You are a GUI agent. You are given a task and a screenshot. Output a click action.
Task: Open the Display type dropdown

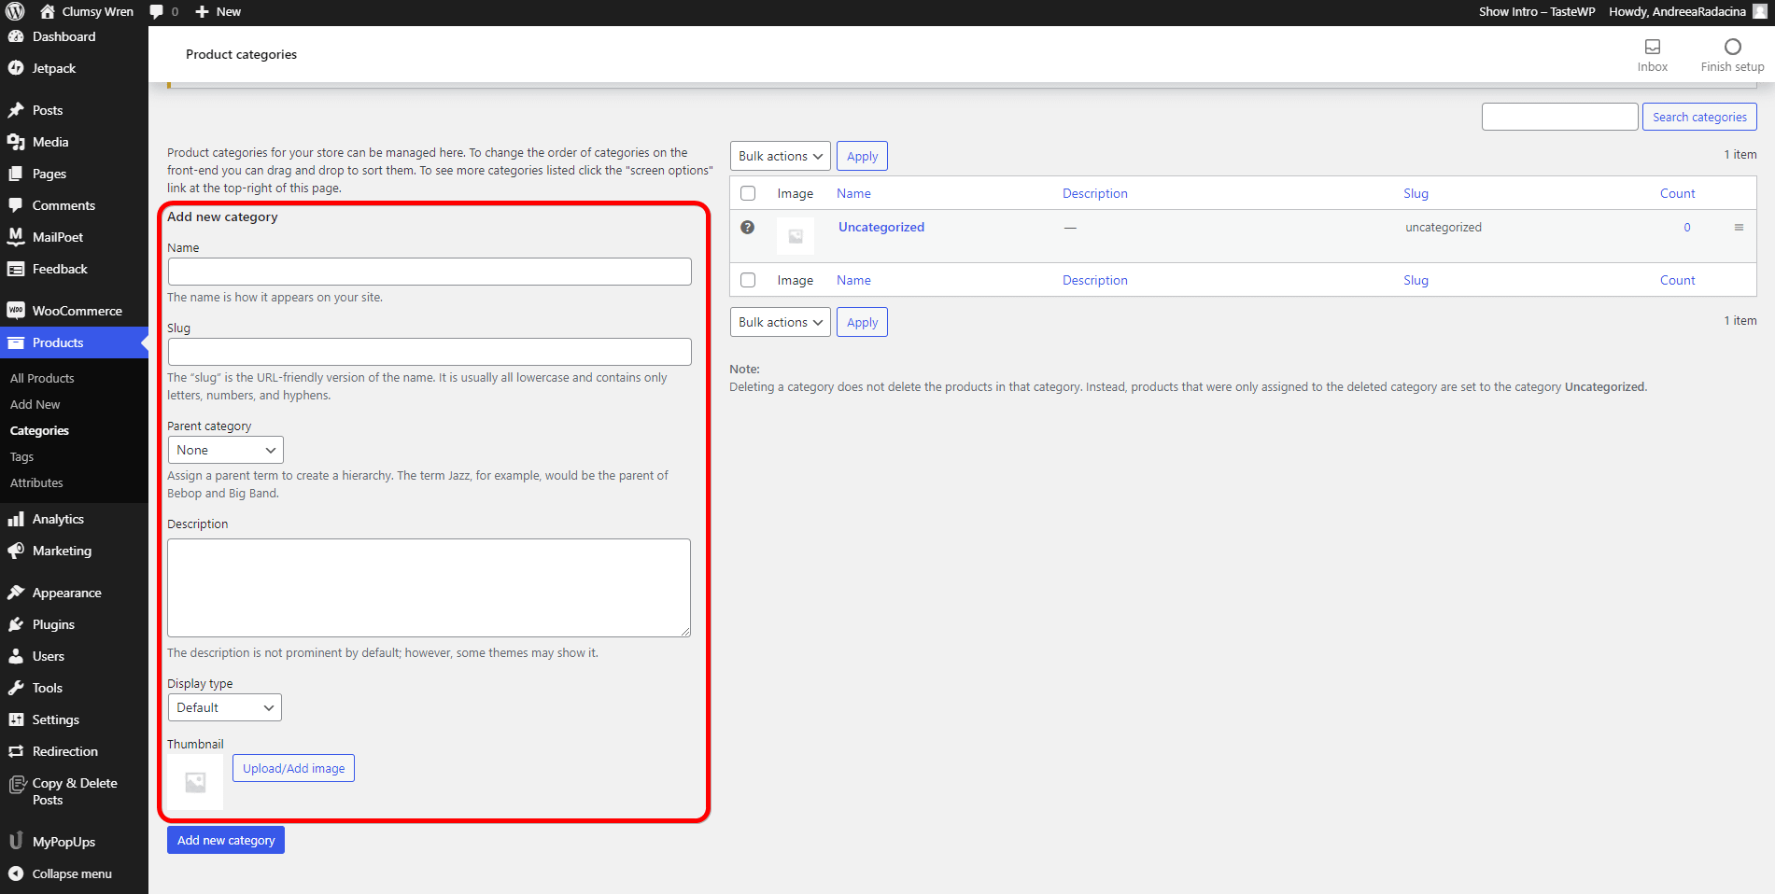click(x=224, y=707)
